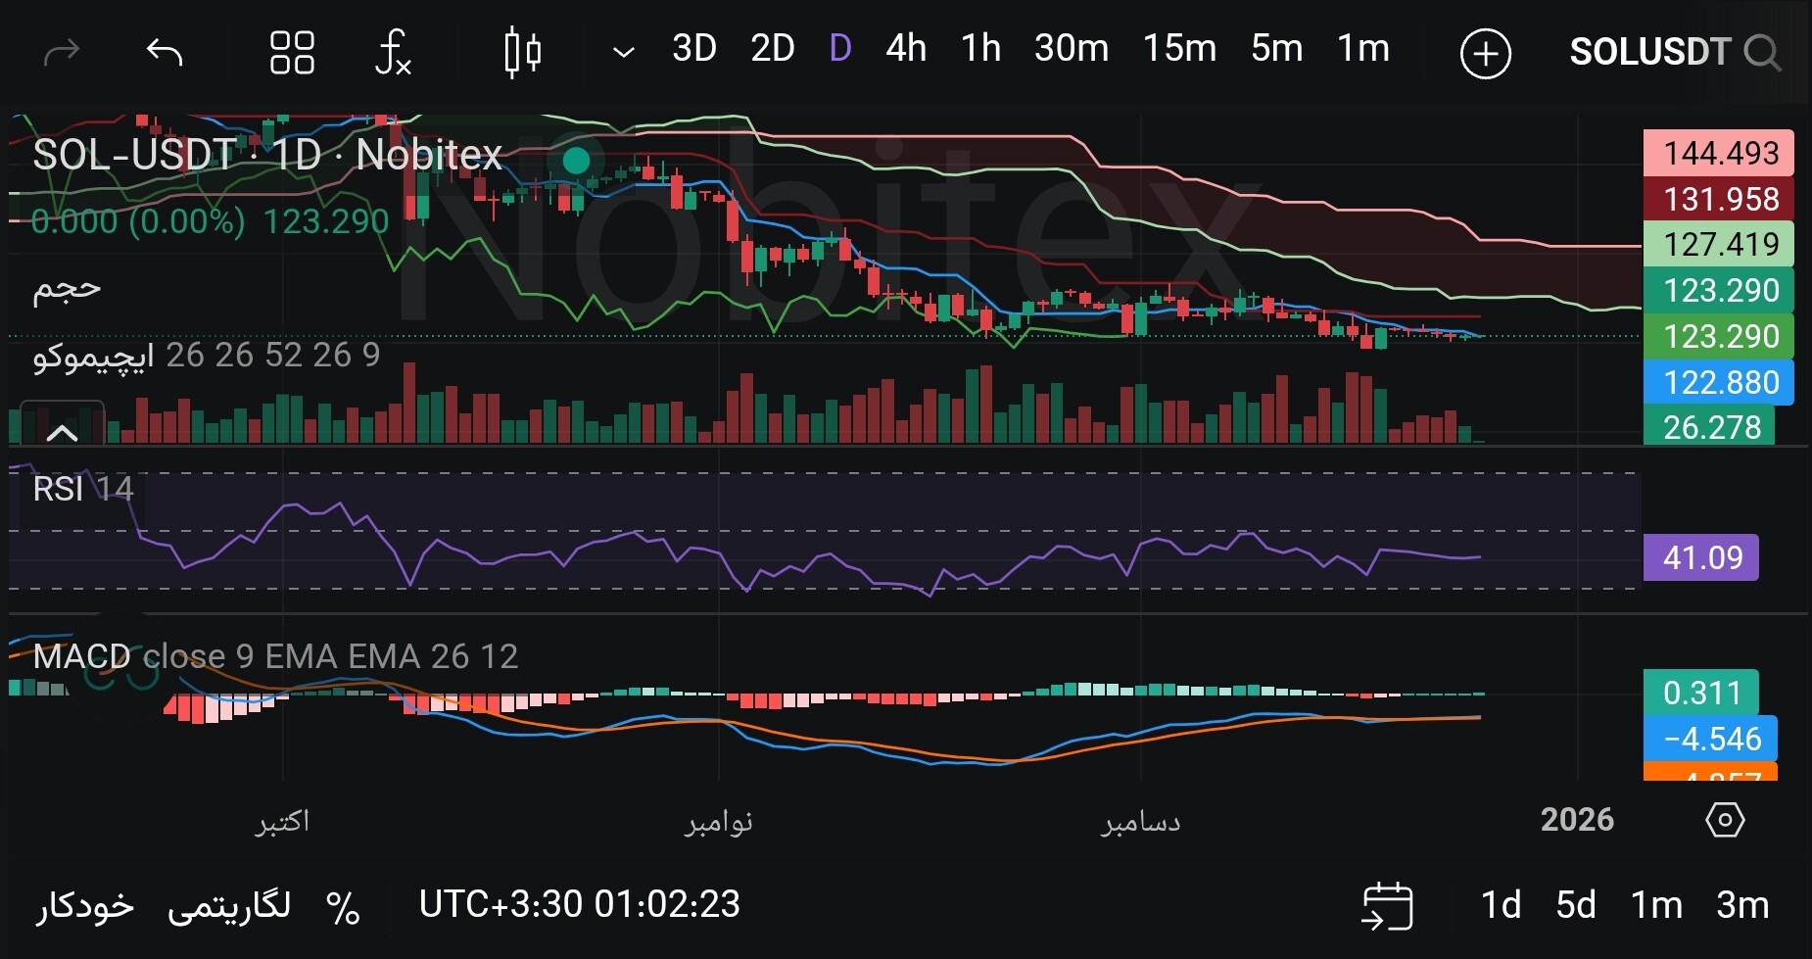
Task: Select the 15m timeframe
Action: coord(1179,48)
